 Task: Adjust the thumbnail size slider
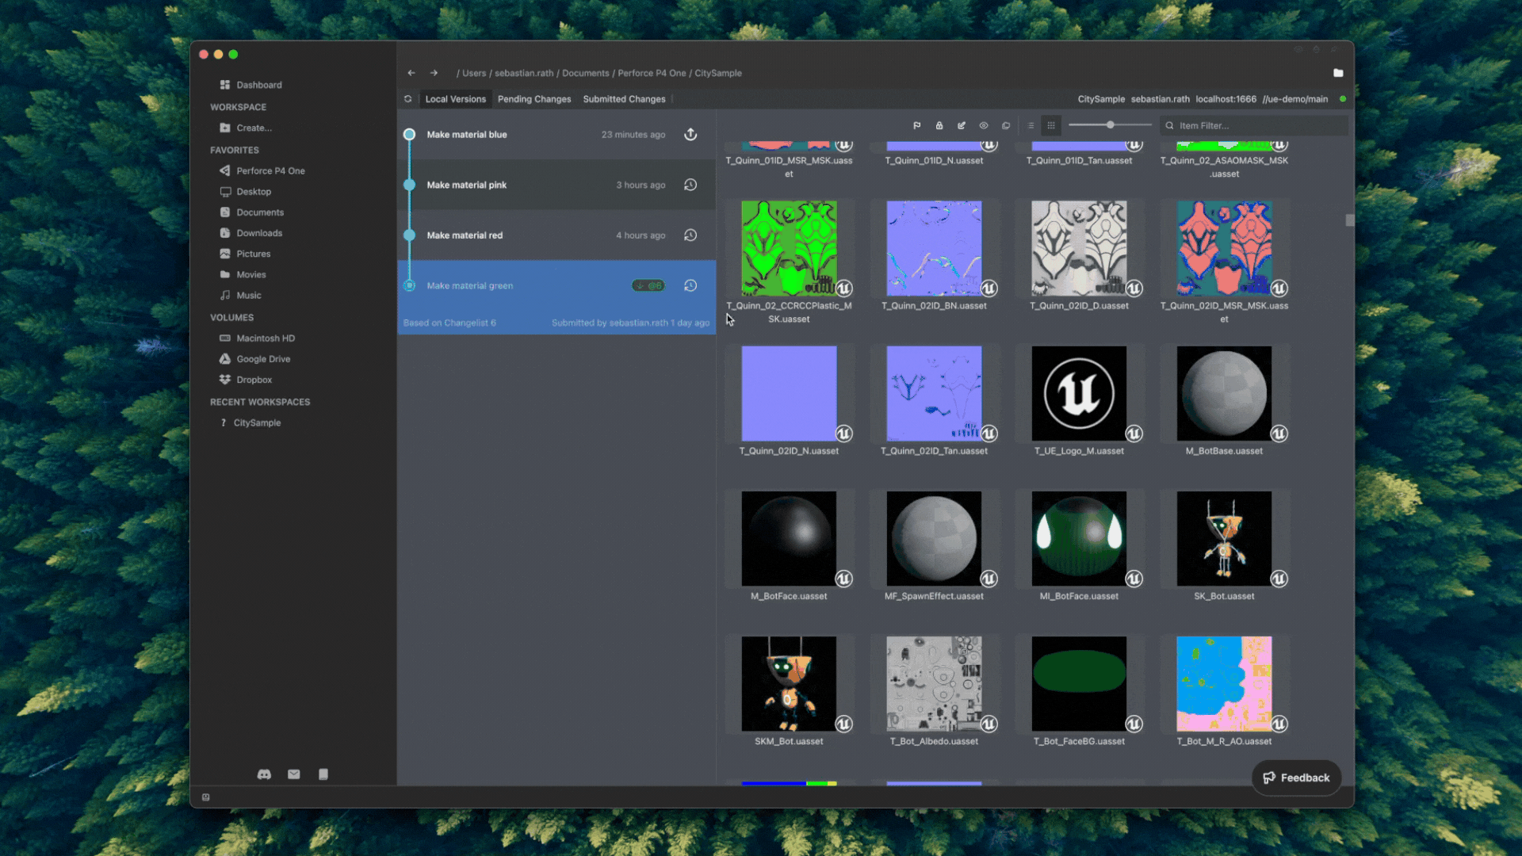[x=1111, y=125]
